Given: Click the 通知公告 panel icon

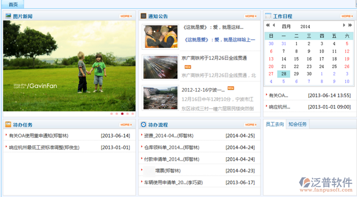Looking at the screenshot, I should (143, 16).
